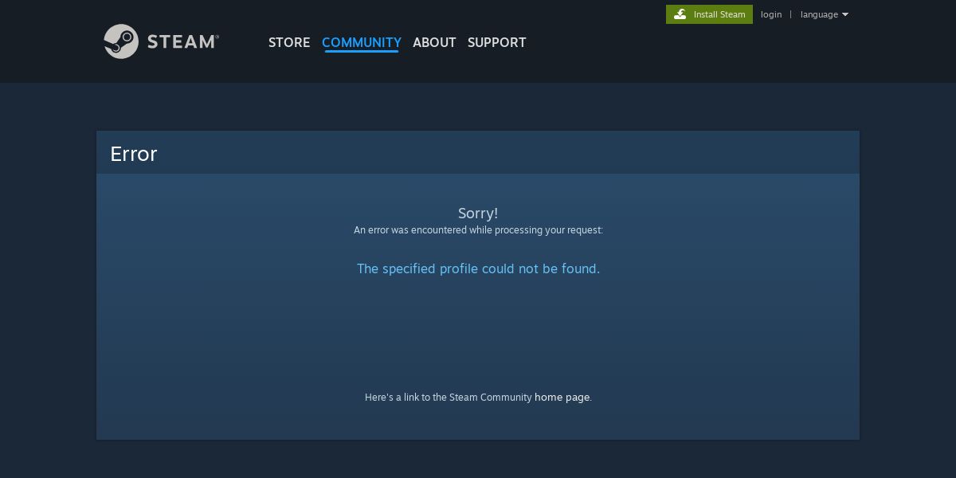This screenshot has width=956, height=478.
Task: Click the 'Error' page title
Action: 133,154
